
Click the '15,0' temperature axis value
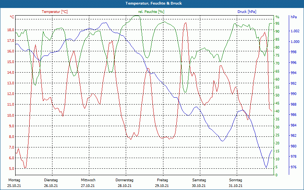[x=11, y=62]
